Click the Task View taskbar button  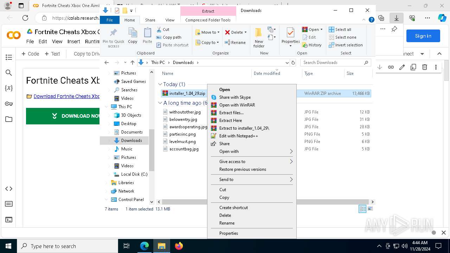point(127,246)
